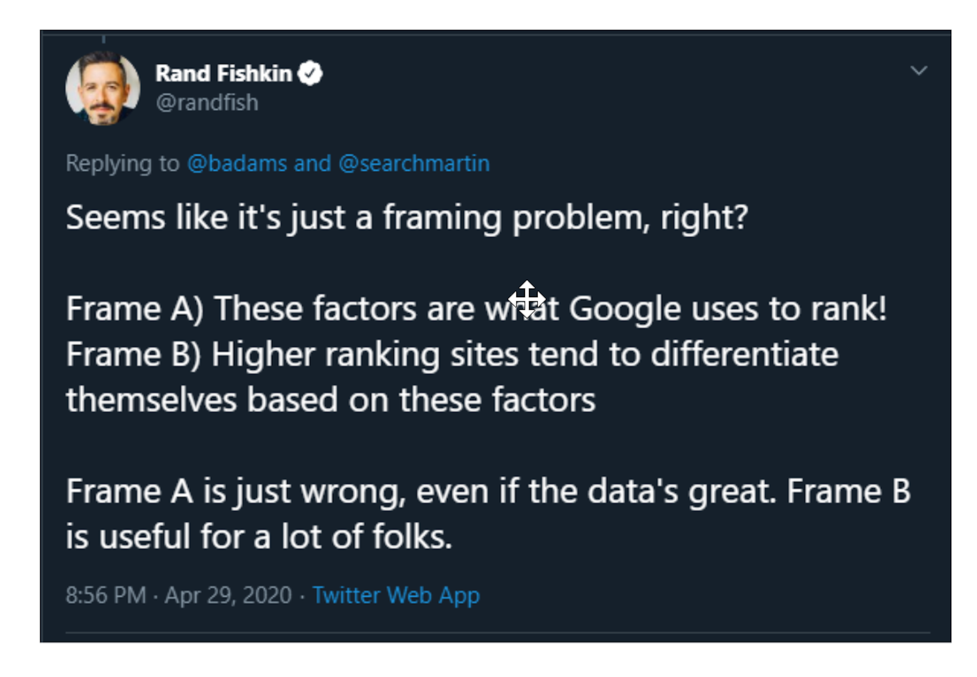This screenshot has width=977, height=677.
Task: Click the Apr 29, 2020 date
Action: click(x=228, y=595)
